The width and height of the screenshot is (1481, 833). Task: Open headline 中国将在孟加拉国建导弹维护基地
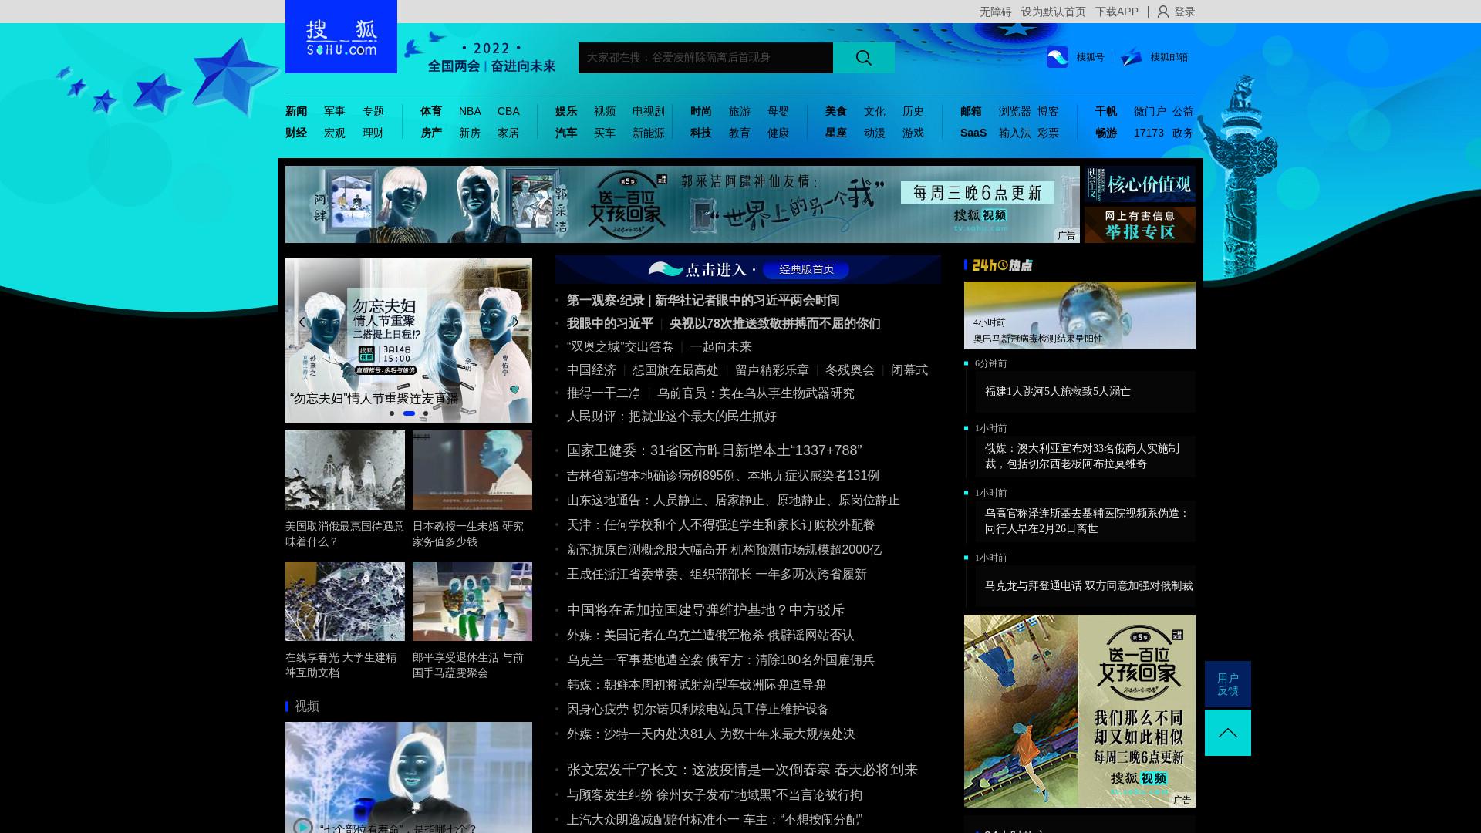[x=706, y=609]
